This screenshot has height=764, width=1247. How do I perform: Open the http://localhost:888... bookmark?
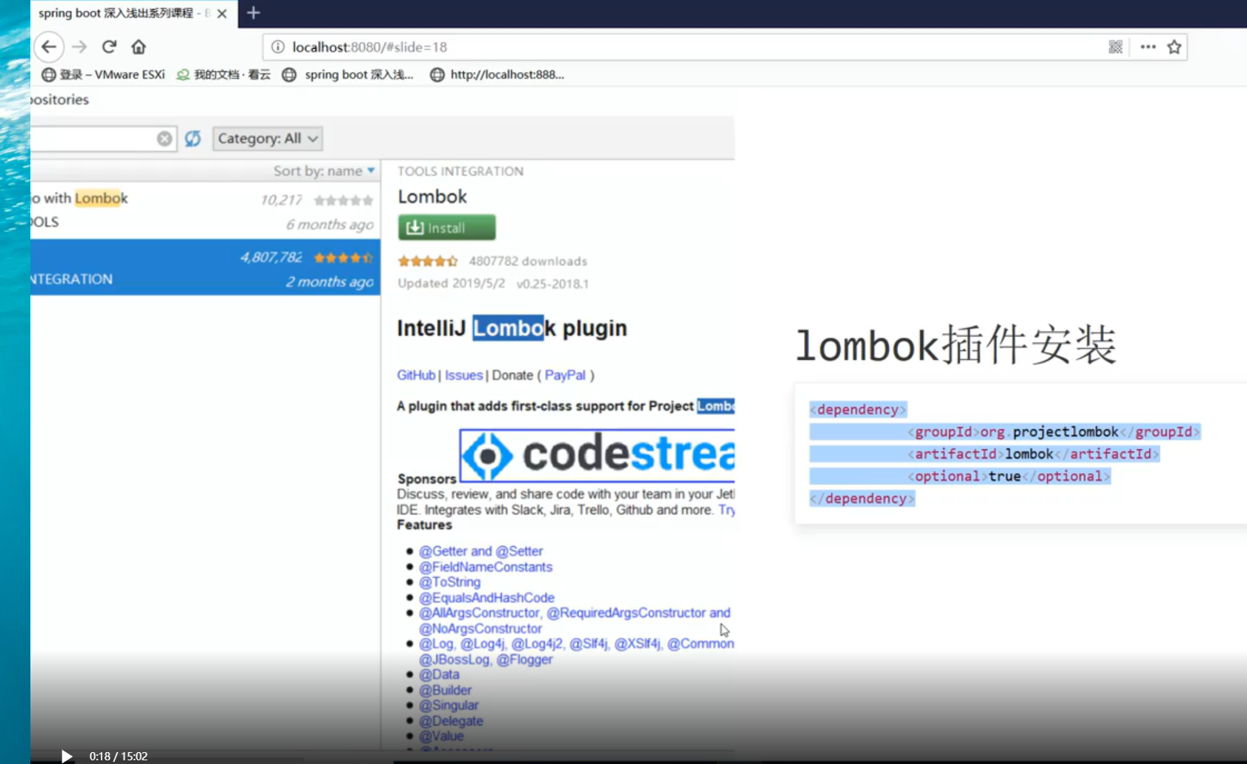[x=497, y=74]
